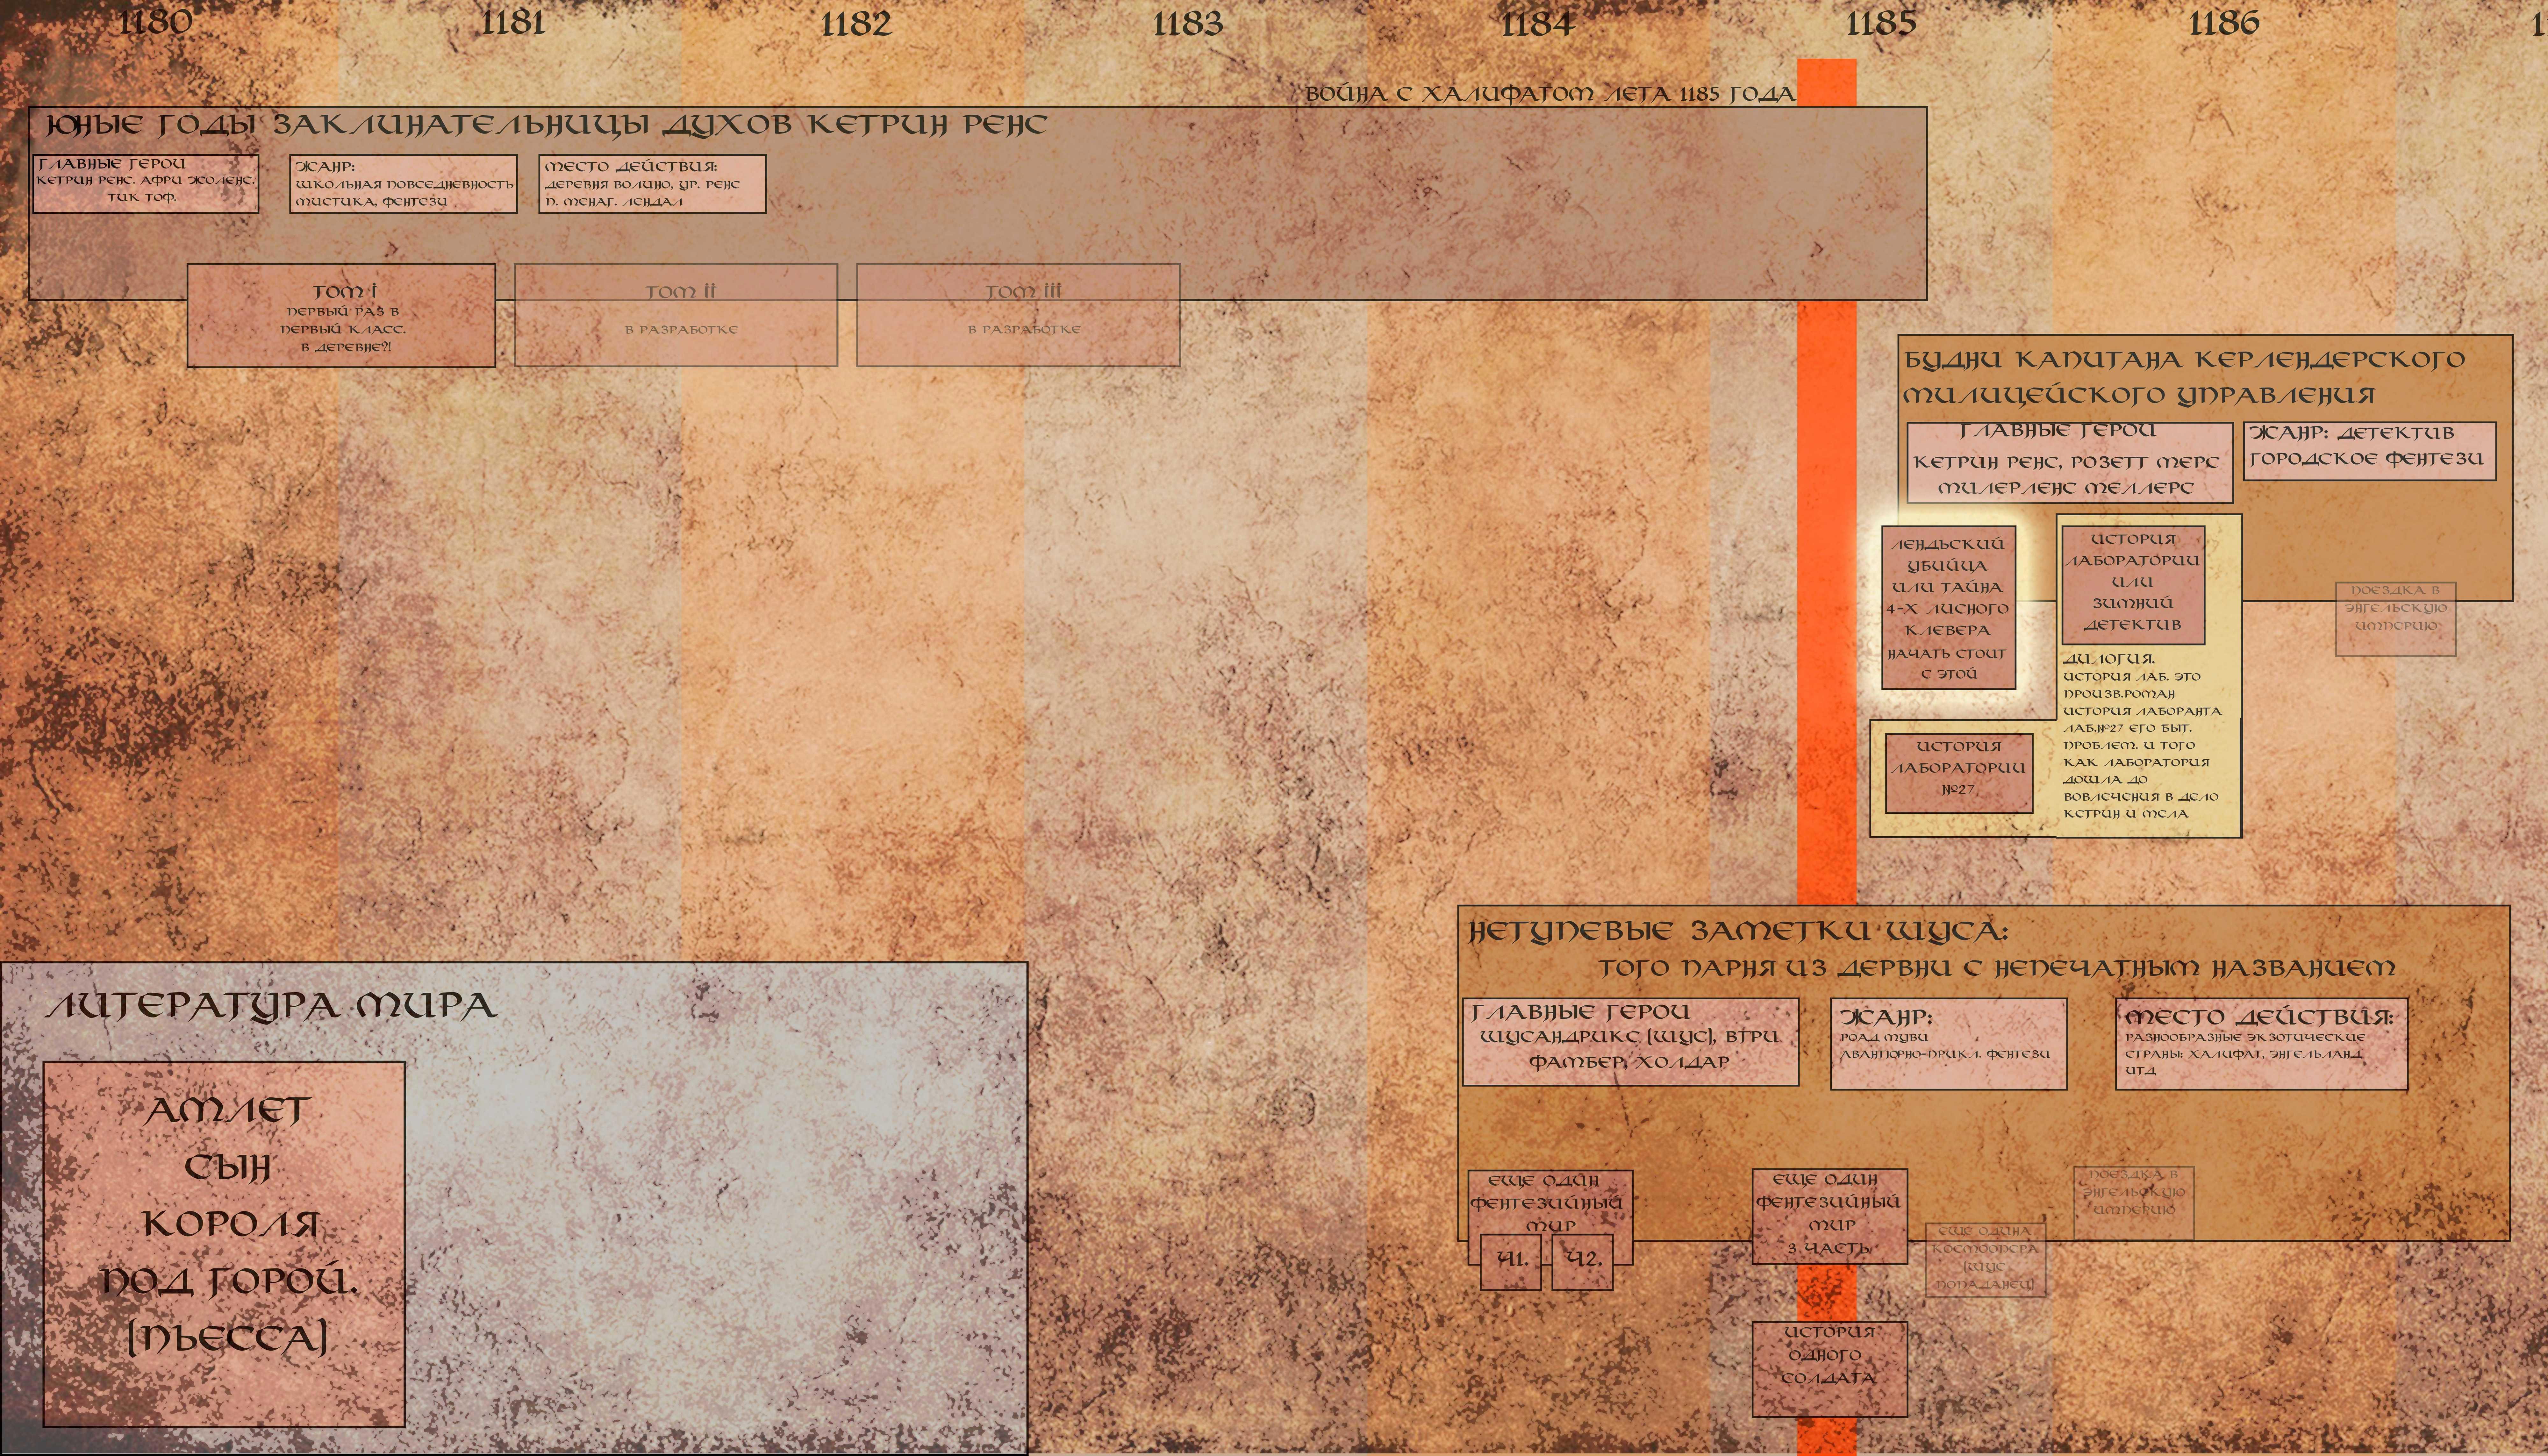This screenshot has height=1456, width=2548.
Task: Select the 1183 year label
Action: [1188, 22]
